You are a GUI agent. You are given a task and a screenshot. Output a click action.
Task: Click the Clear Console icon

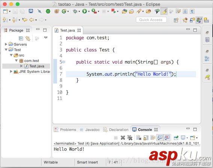click(x=139, y=138)
